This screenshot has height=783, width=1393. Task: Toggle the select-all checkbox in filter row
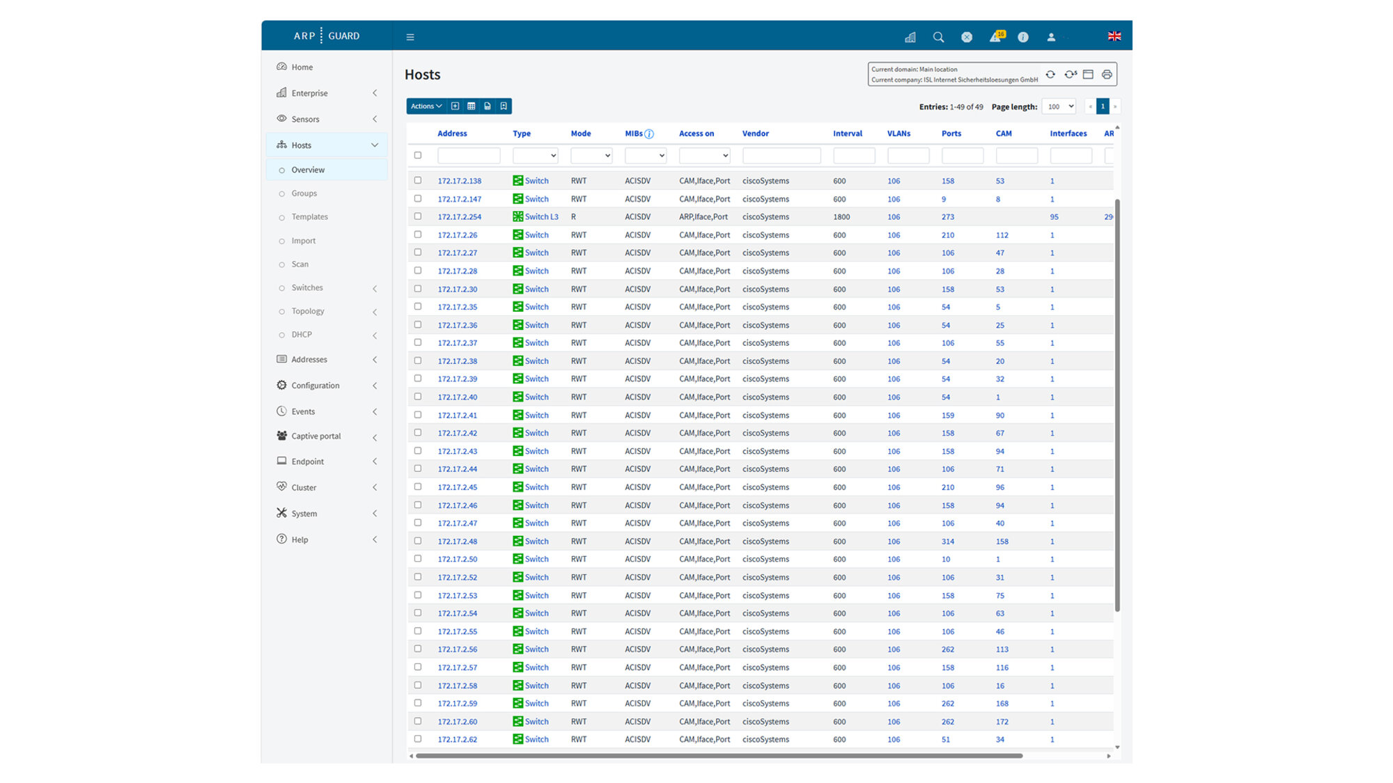418,155
